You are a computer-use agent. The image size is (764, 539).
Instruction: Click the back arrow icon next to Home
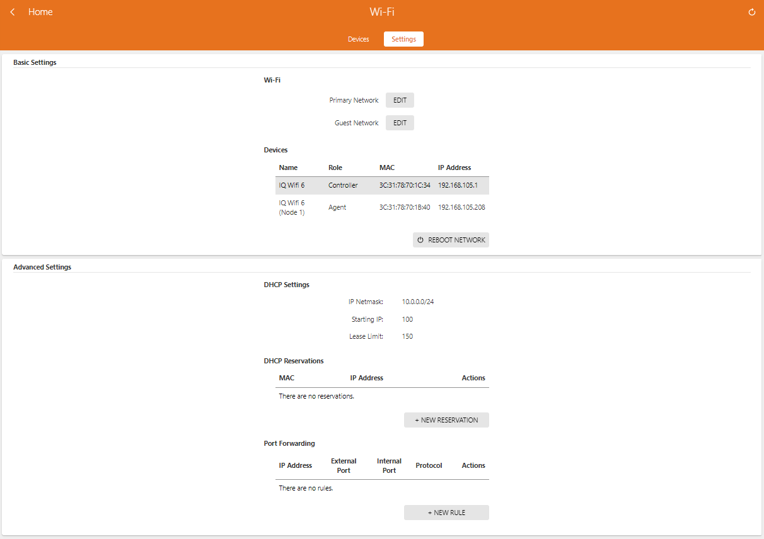coord(13,12)
